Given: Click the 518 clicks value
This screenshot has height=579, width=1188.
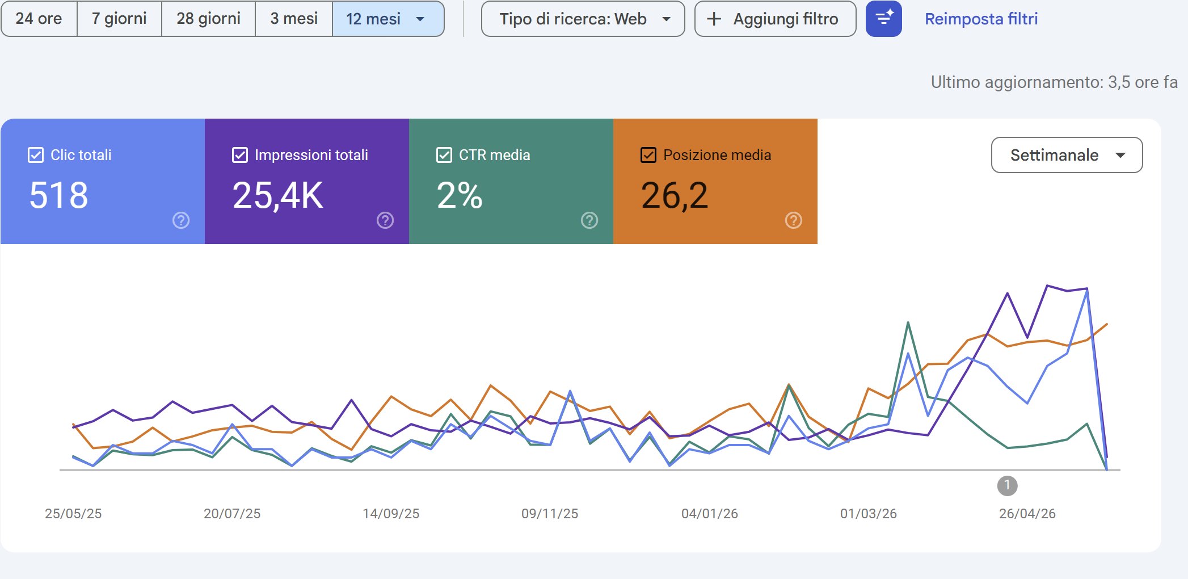Looking at the screenshot, I should click(58, 195).
